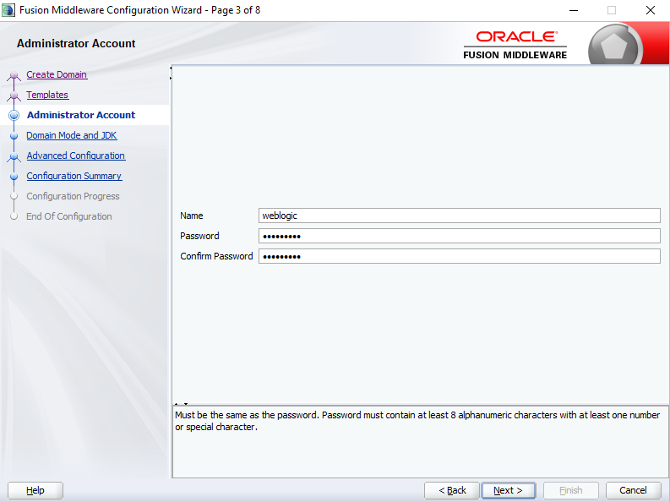
Task: Toggle the message pane with the divider arrows
Action: pyautogui.click(x=181, y=404)
